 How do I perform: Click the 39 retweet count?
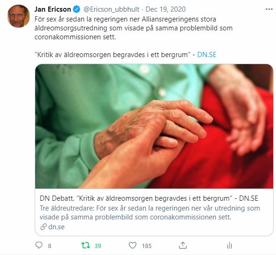point(98,246)
